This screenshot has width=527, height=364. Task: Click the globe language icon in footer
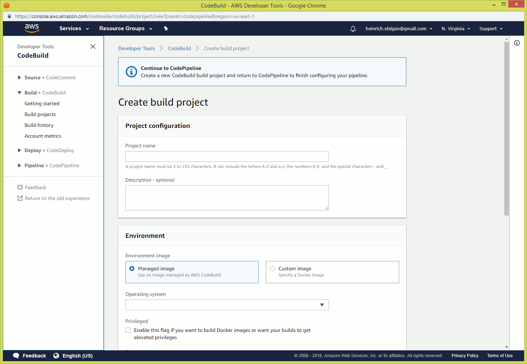click(x=56, y=356)
